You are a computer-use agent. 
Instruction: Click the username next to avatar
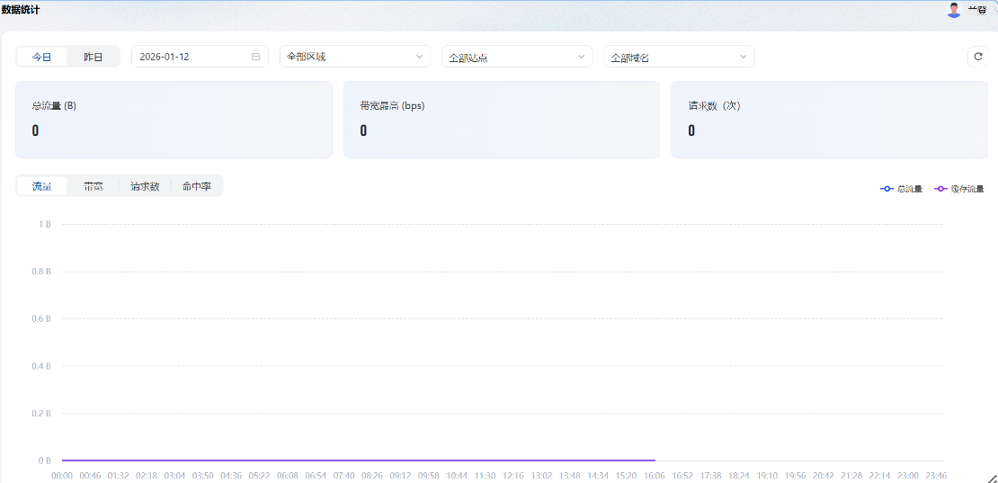click(977, 10)
